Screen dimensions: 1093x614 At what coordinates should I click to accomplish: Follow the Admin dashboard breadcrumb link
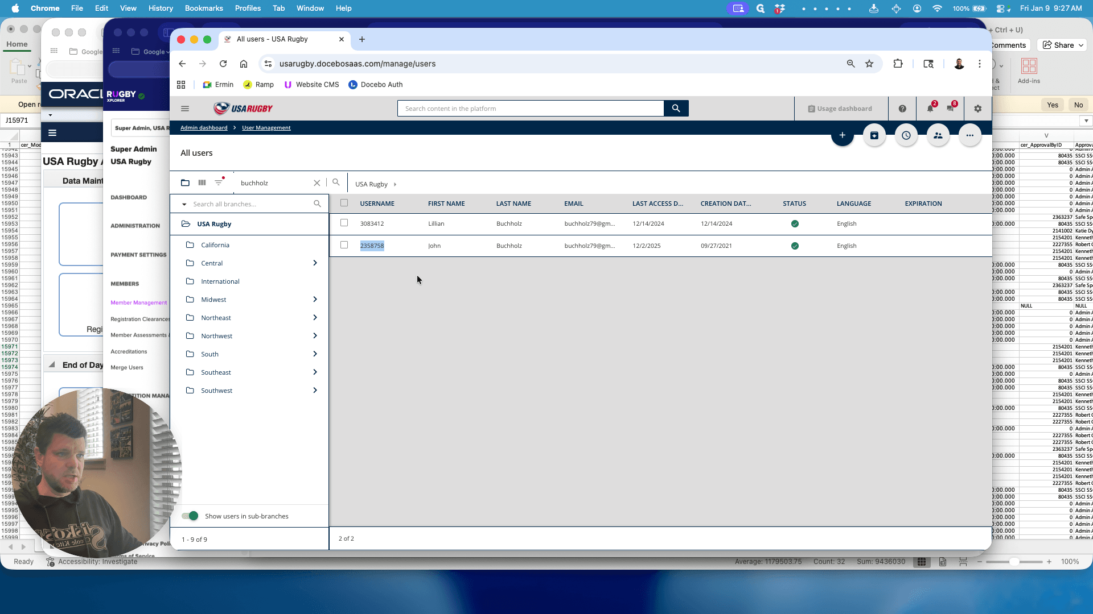point(204,128)
